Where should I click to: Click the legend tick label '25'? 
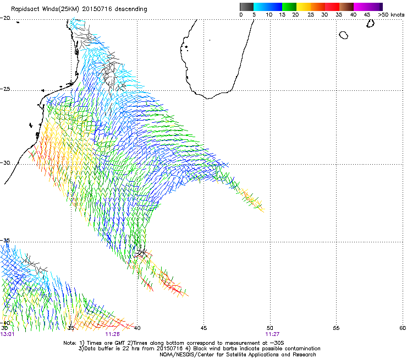pos(311,15)
